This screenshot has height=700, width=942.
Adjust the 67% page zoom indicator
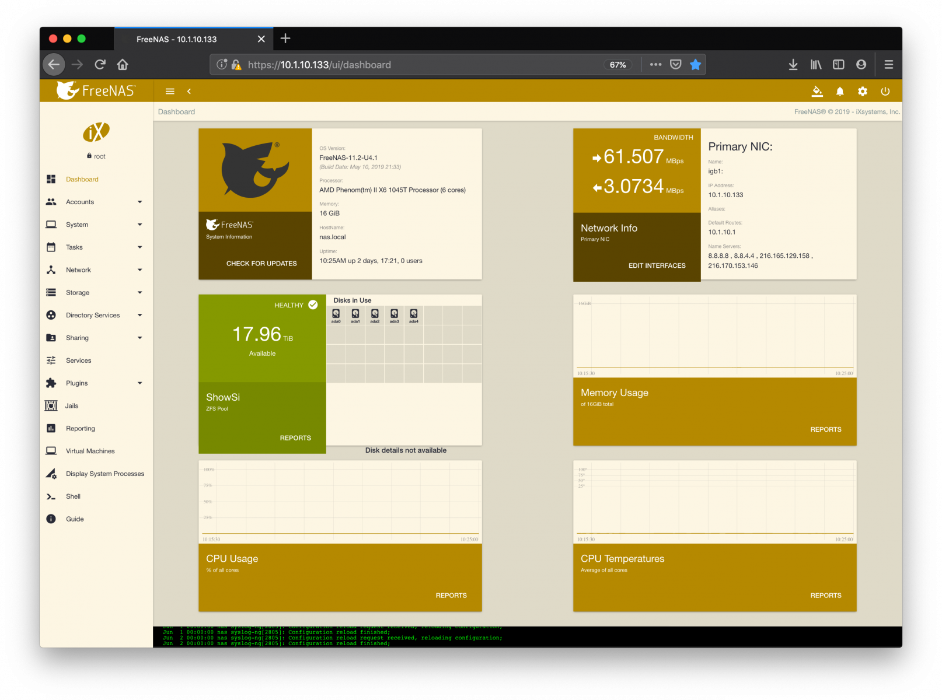(x=617, y=65)
